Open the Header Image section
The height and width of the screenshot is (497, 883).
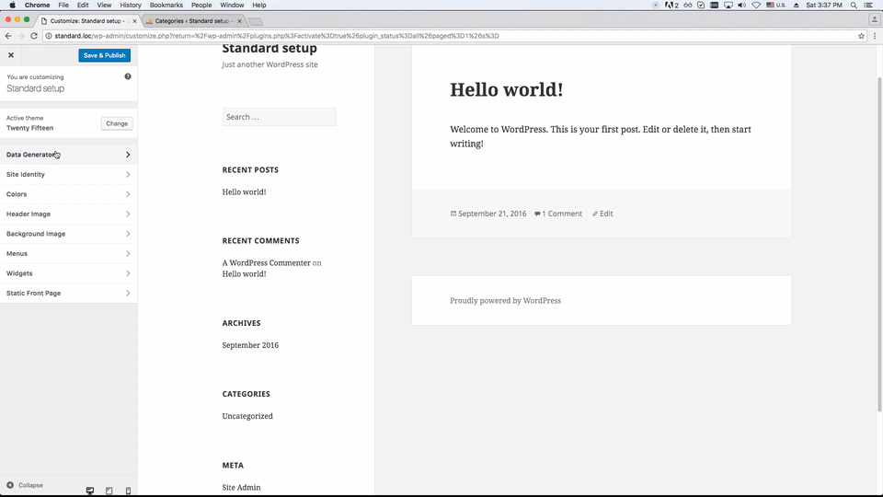coord(68,214)
